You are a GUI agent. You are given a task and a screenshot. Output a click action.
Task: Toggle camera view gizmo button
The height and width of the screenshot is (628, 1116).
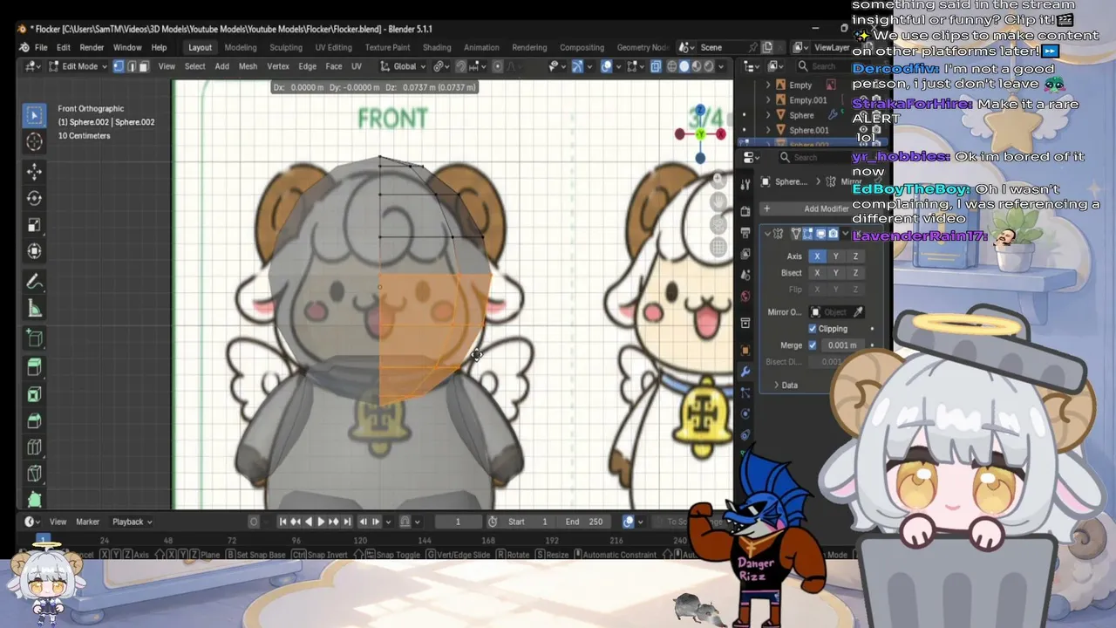[718, 225]
